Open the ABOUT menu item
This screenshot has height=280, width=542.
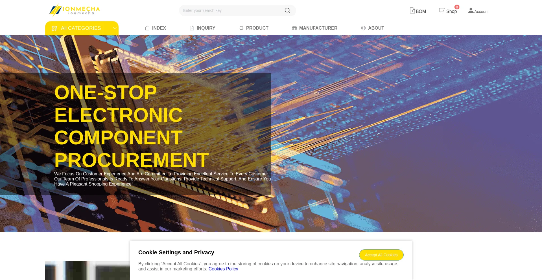click(x=376, y=28)
